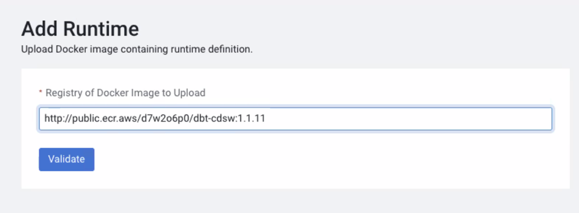Click the word Add in the heading
579x213 pixels.
pyautogui.click(x=39, y=29)
